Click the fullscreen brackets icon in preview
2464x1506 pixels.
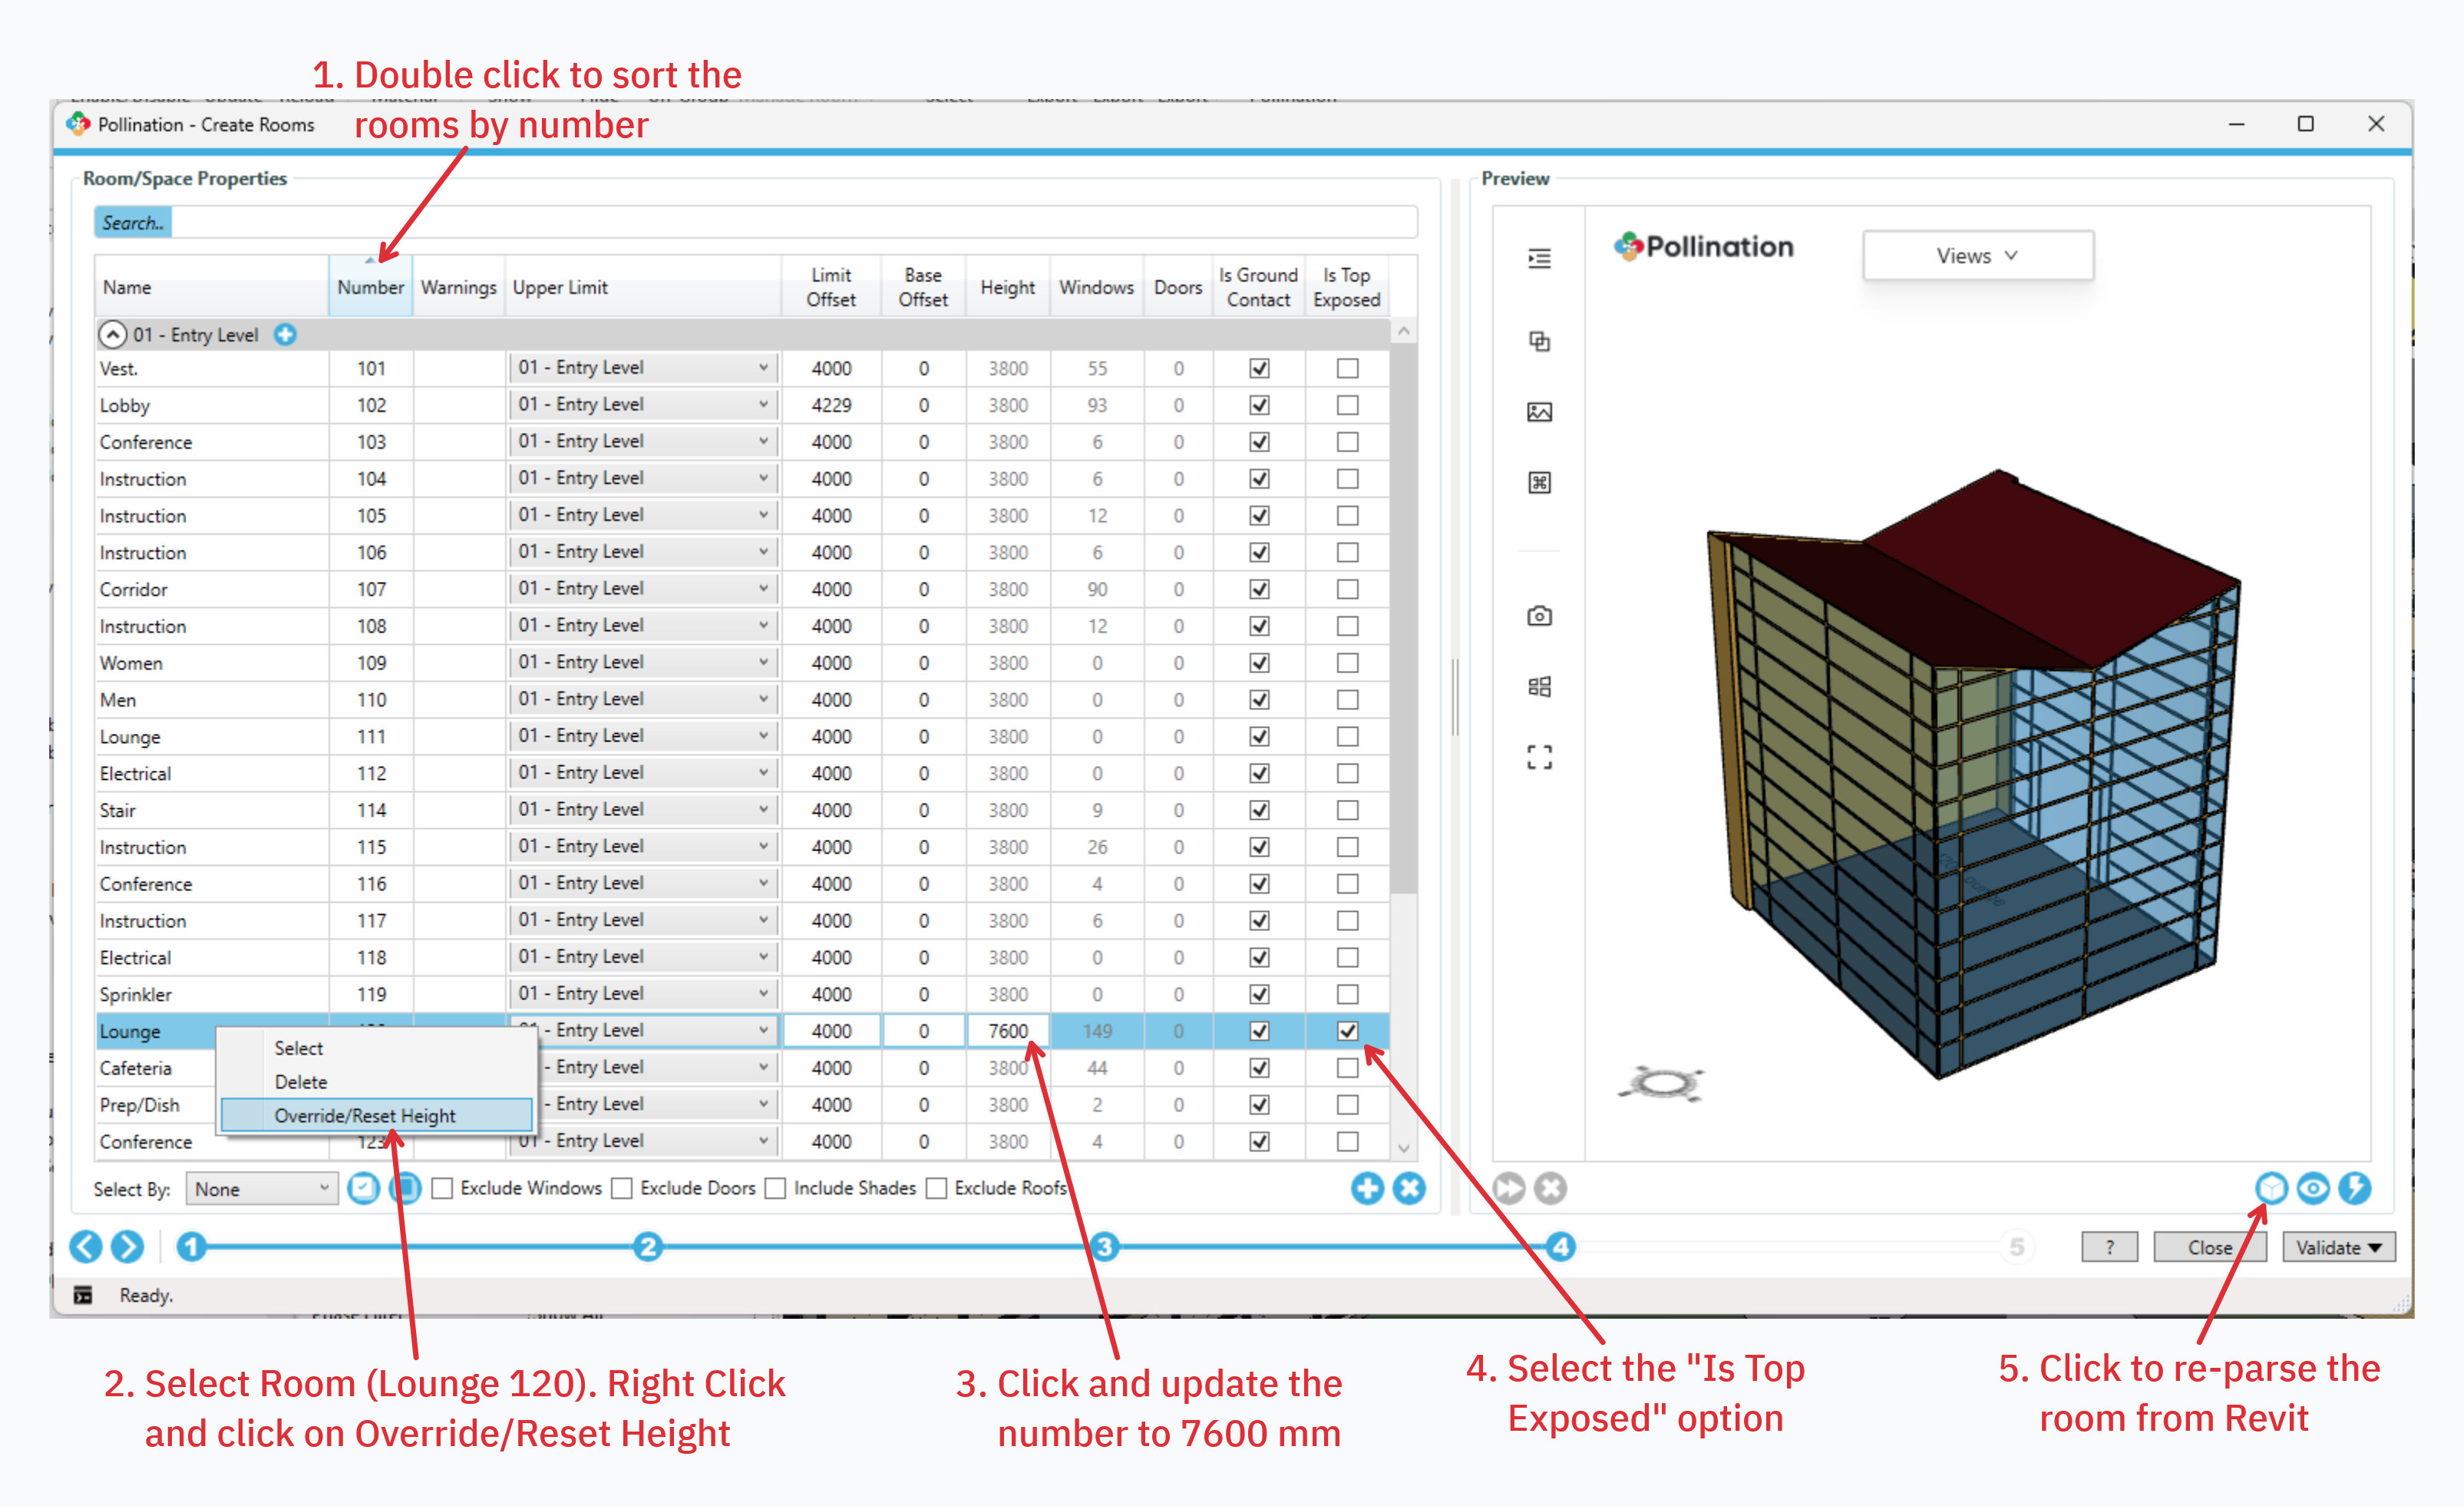(1539, 757)
